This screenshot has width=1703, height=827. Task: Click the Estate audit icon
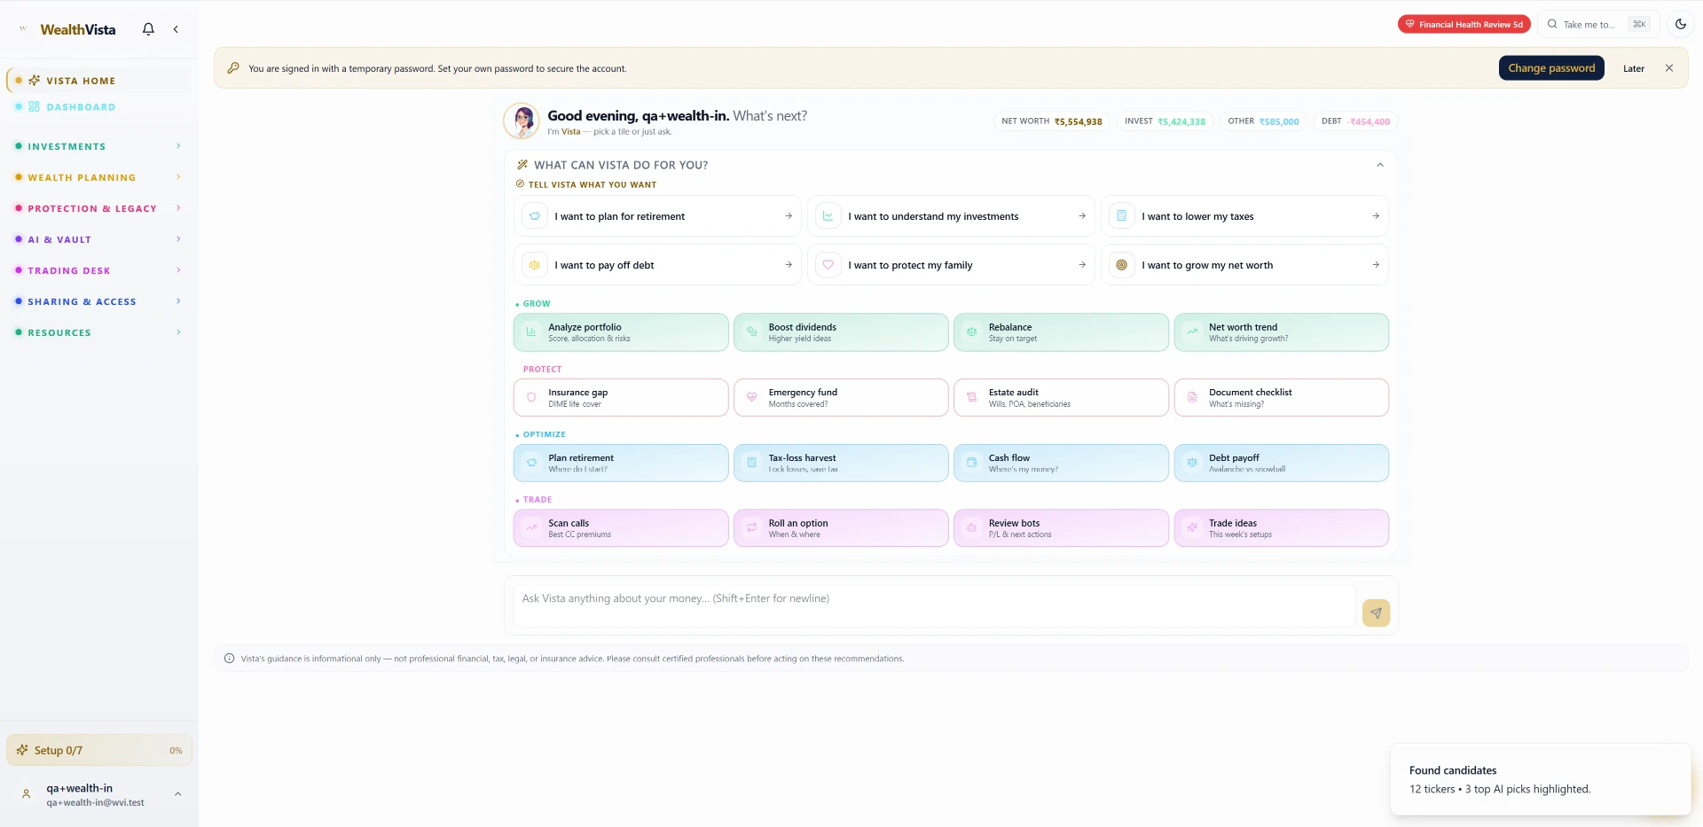point(972,397)
